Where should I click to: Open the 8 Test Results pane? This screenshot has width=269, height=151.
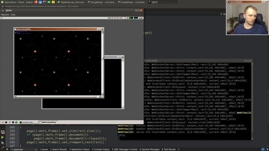169,149
